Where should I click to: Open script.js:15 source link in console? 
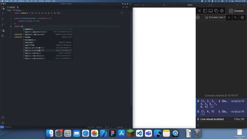(238, 101)
